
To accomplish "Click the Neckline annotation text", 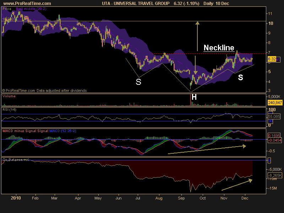I will click(219, 48).
